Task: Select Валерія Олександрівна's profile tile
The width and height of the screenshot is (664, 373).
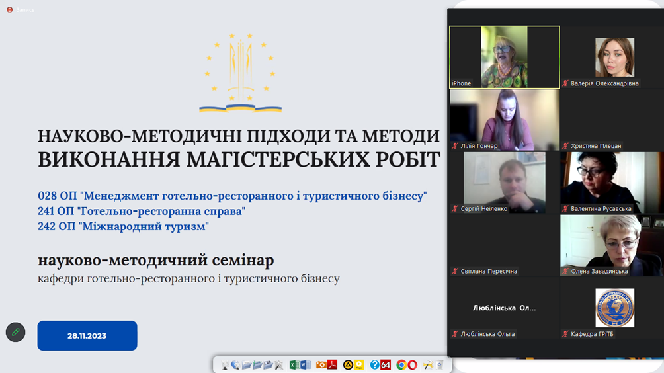Action: coord(612,57)
